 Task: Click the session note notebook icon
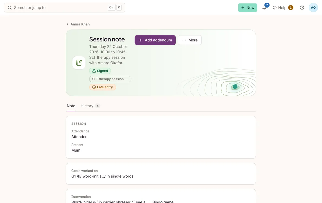click(x=79, y=63)
